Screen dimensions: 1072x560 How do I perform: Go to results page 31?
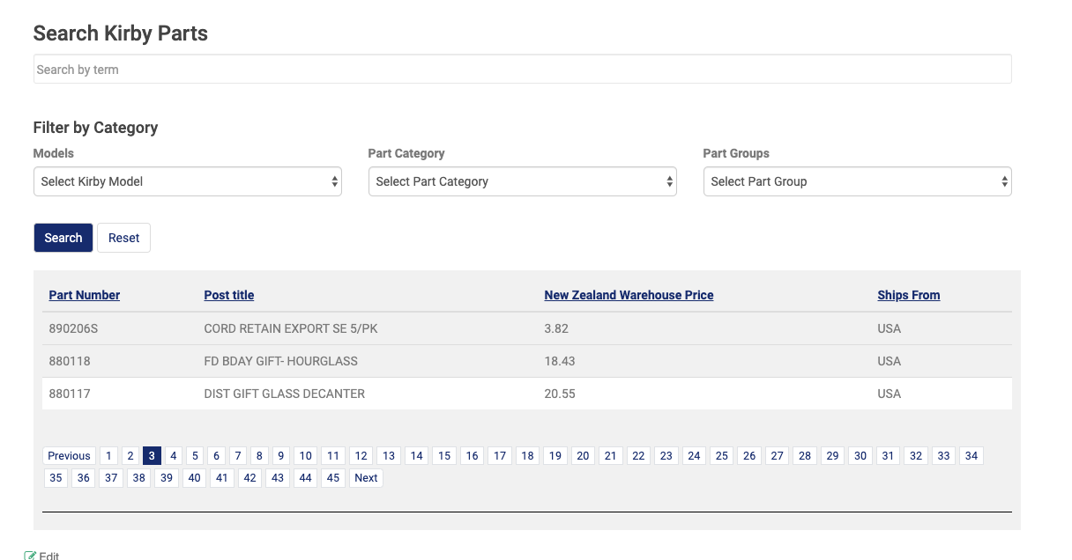coord(888,455)
